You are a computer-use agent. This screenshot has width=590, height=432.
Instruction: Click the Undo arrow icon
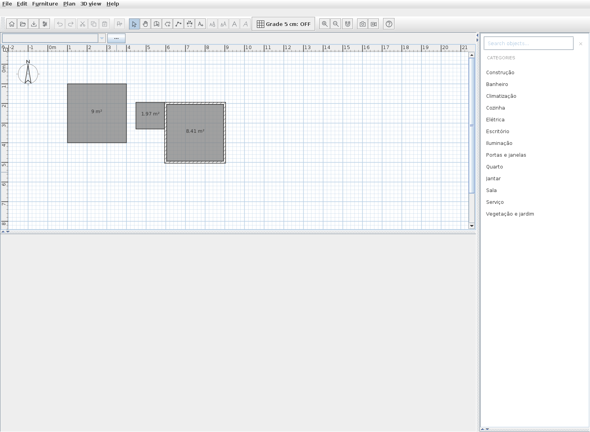[60, 24]
